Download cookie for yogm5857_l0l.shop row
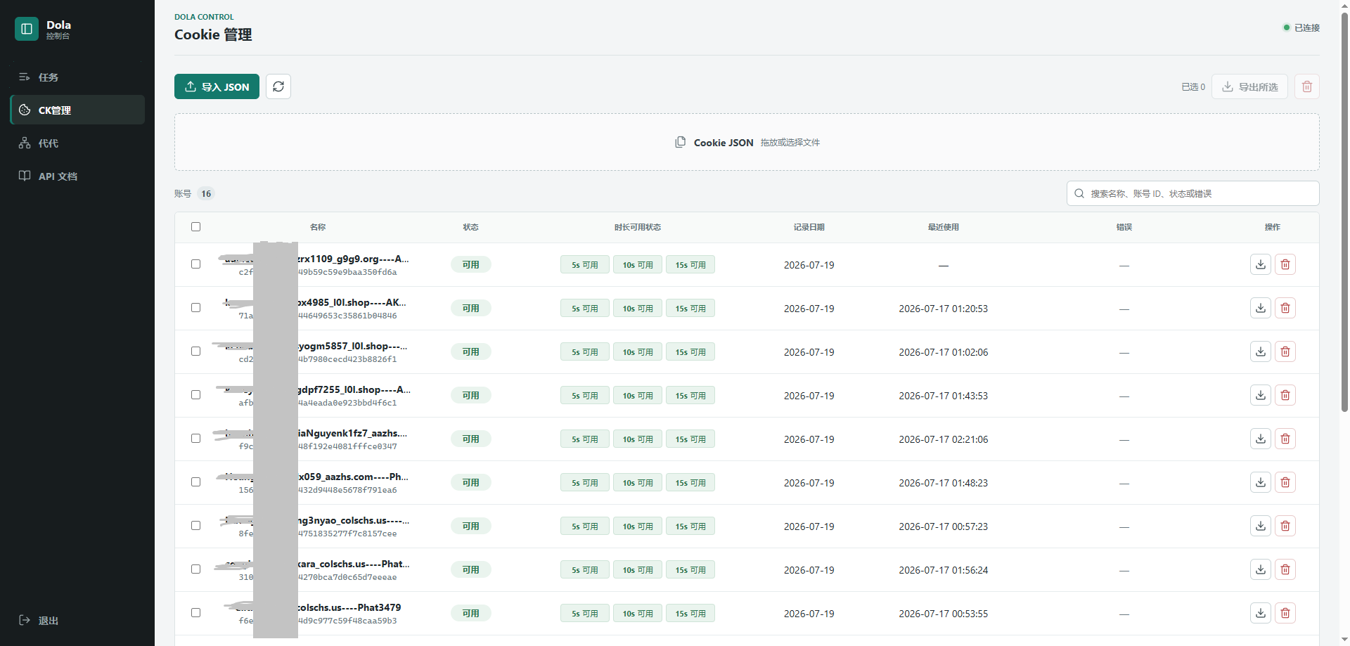Screen dimensions: 1350x646 click(1261, 351)
